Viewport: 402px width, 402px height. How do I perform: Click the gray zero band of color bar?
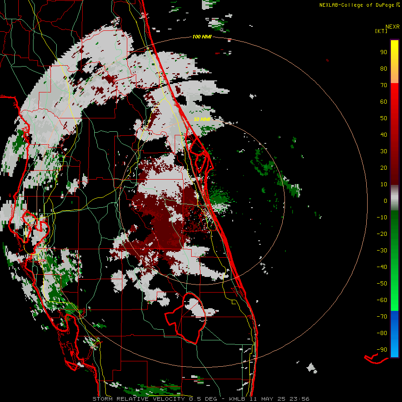394,198
